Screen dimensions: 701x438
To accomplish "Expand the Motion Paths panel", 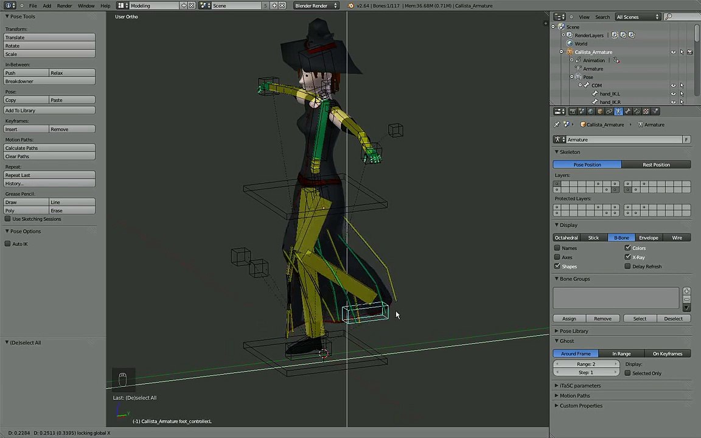I will point(574,395).
